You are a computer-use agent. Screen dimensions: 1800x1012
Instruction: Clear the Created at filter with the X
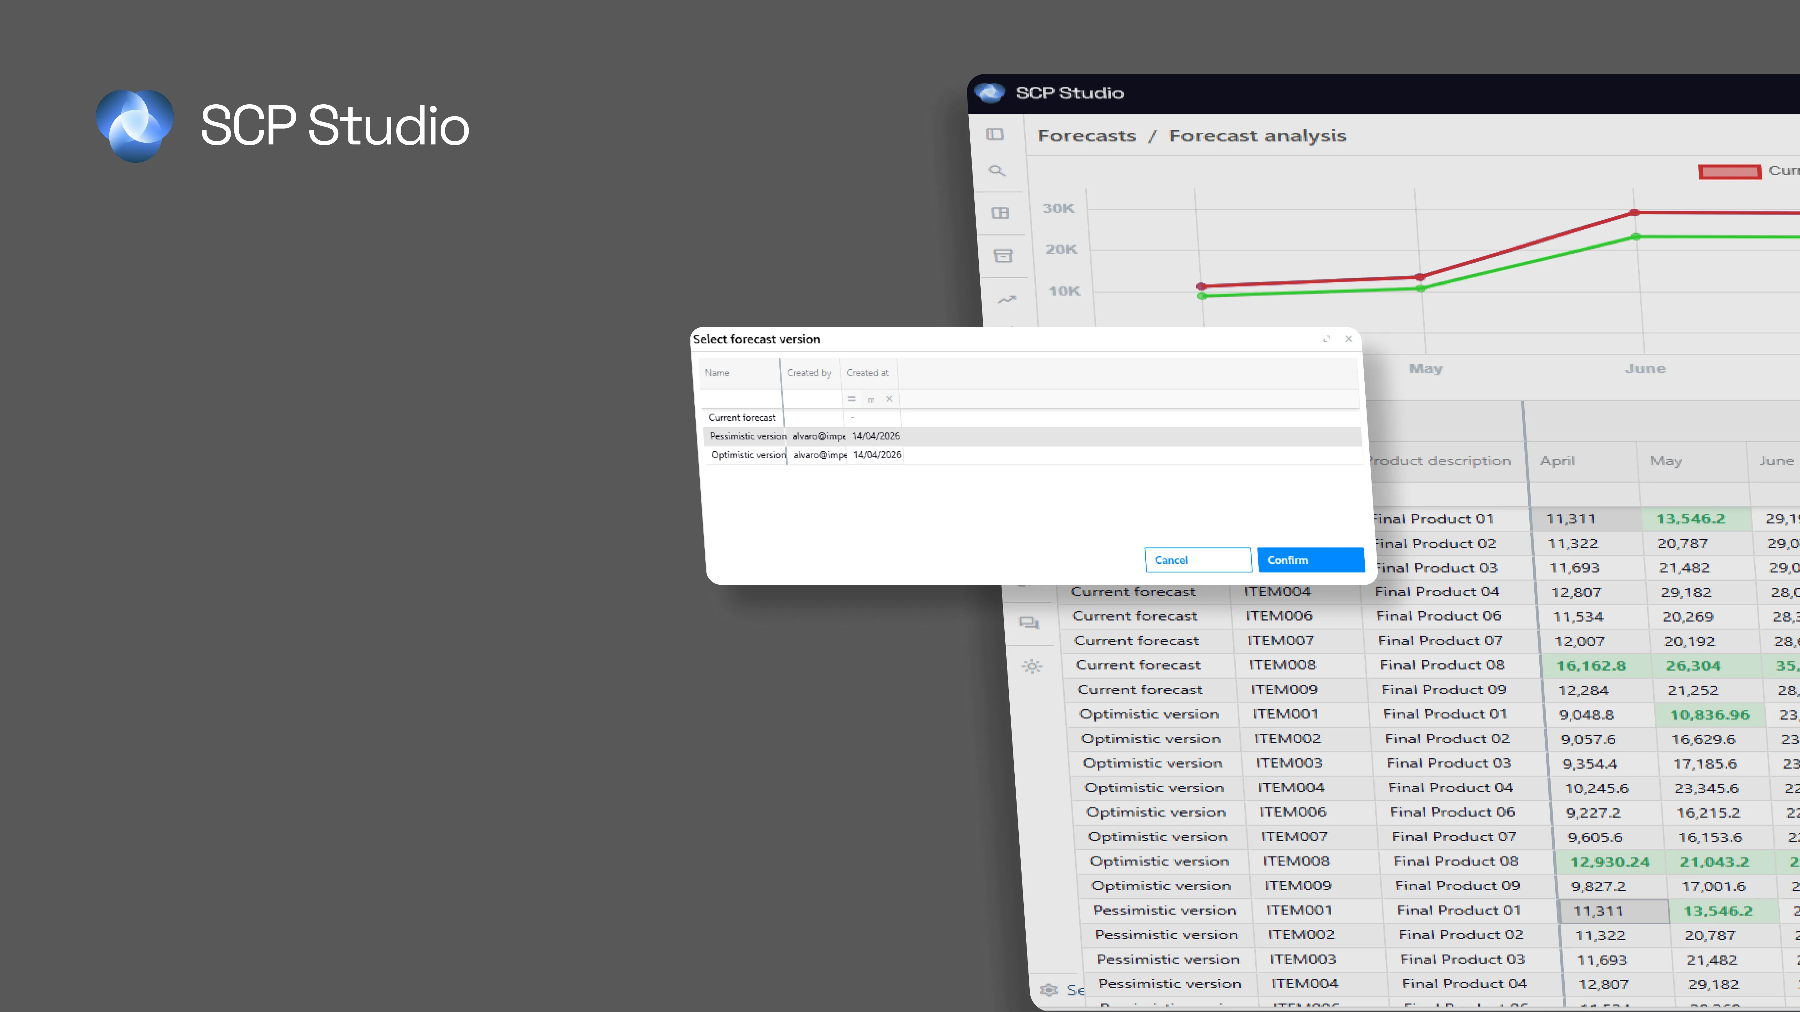889,399
